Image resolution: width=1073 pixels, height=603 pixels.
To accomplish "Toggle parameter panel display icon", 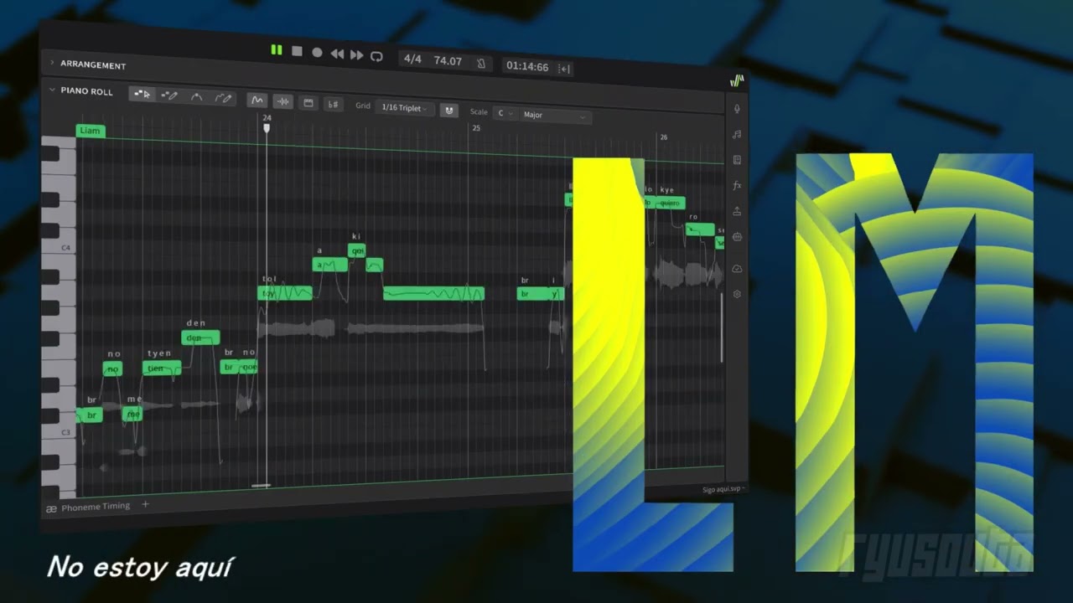I will 308,103.
